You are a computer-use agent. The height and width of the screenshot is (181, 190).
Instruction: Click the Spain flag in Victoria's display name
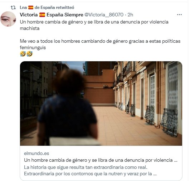[42, 15]
